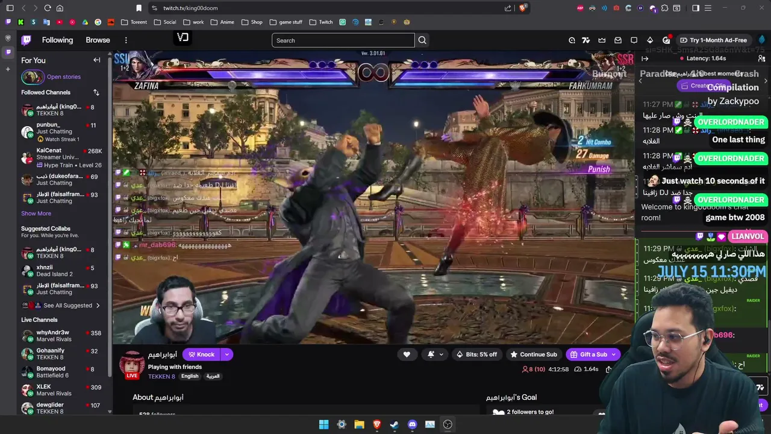This screenshot has width=771, height=434.
Task: Send a Knock to the streamer
Action: point(201,354)
